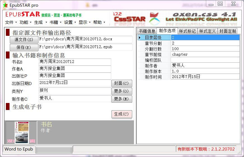Select the 制作者 value in the options grid
244x157 pixels.
[x=205, y=65]
